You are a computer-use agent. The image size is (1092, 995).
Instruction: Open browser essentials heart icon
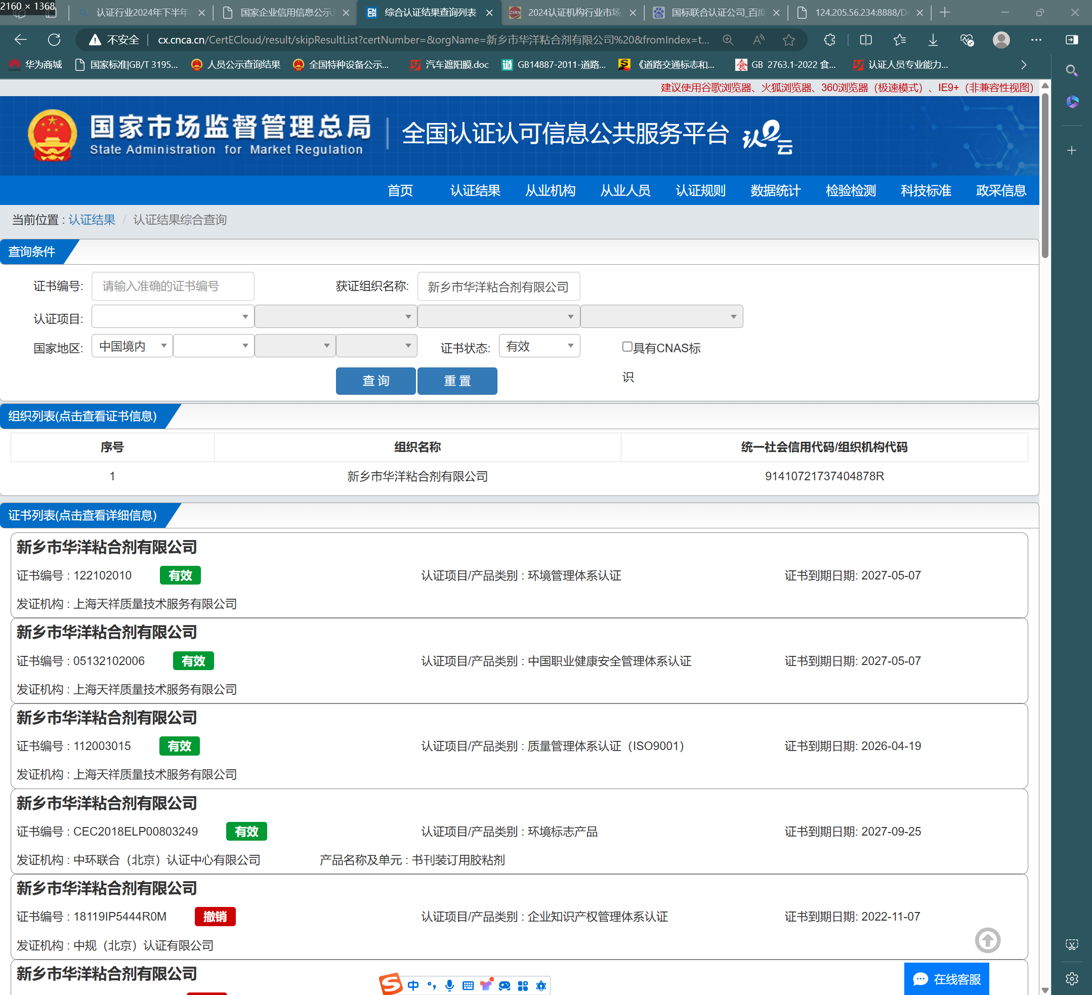coord(967,39)
